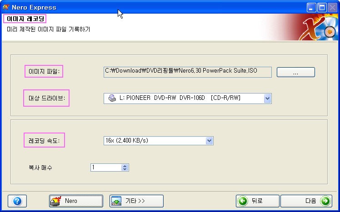Click the Nero Express title bar icon
Viewport: 340px width, 212px height.
click(x=6, y=7)
